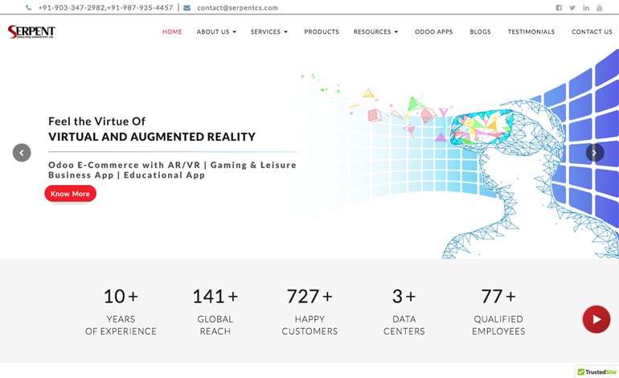
Task: Click the '141+' global reach stat
Action: click(x=215, y=296)
